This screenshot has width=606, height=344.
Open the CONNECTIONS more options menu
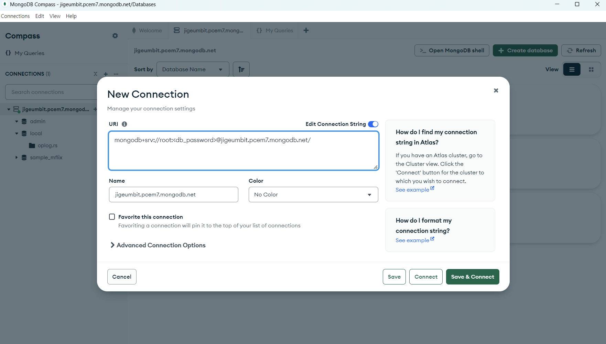tap(116, 74)
